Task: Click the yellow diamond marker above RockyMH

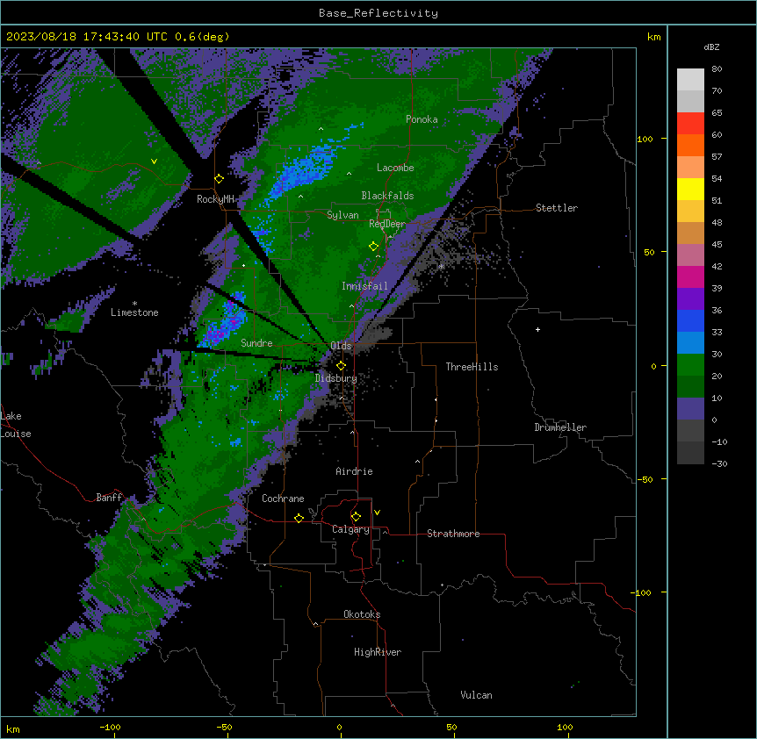Action: pos(220,179)
